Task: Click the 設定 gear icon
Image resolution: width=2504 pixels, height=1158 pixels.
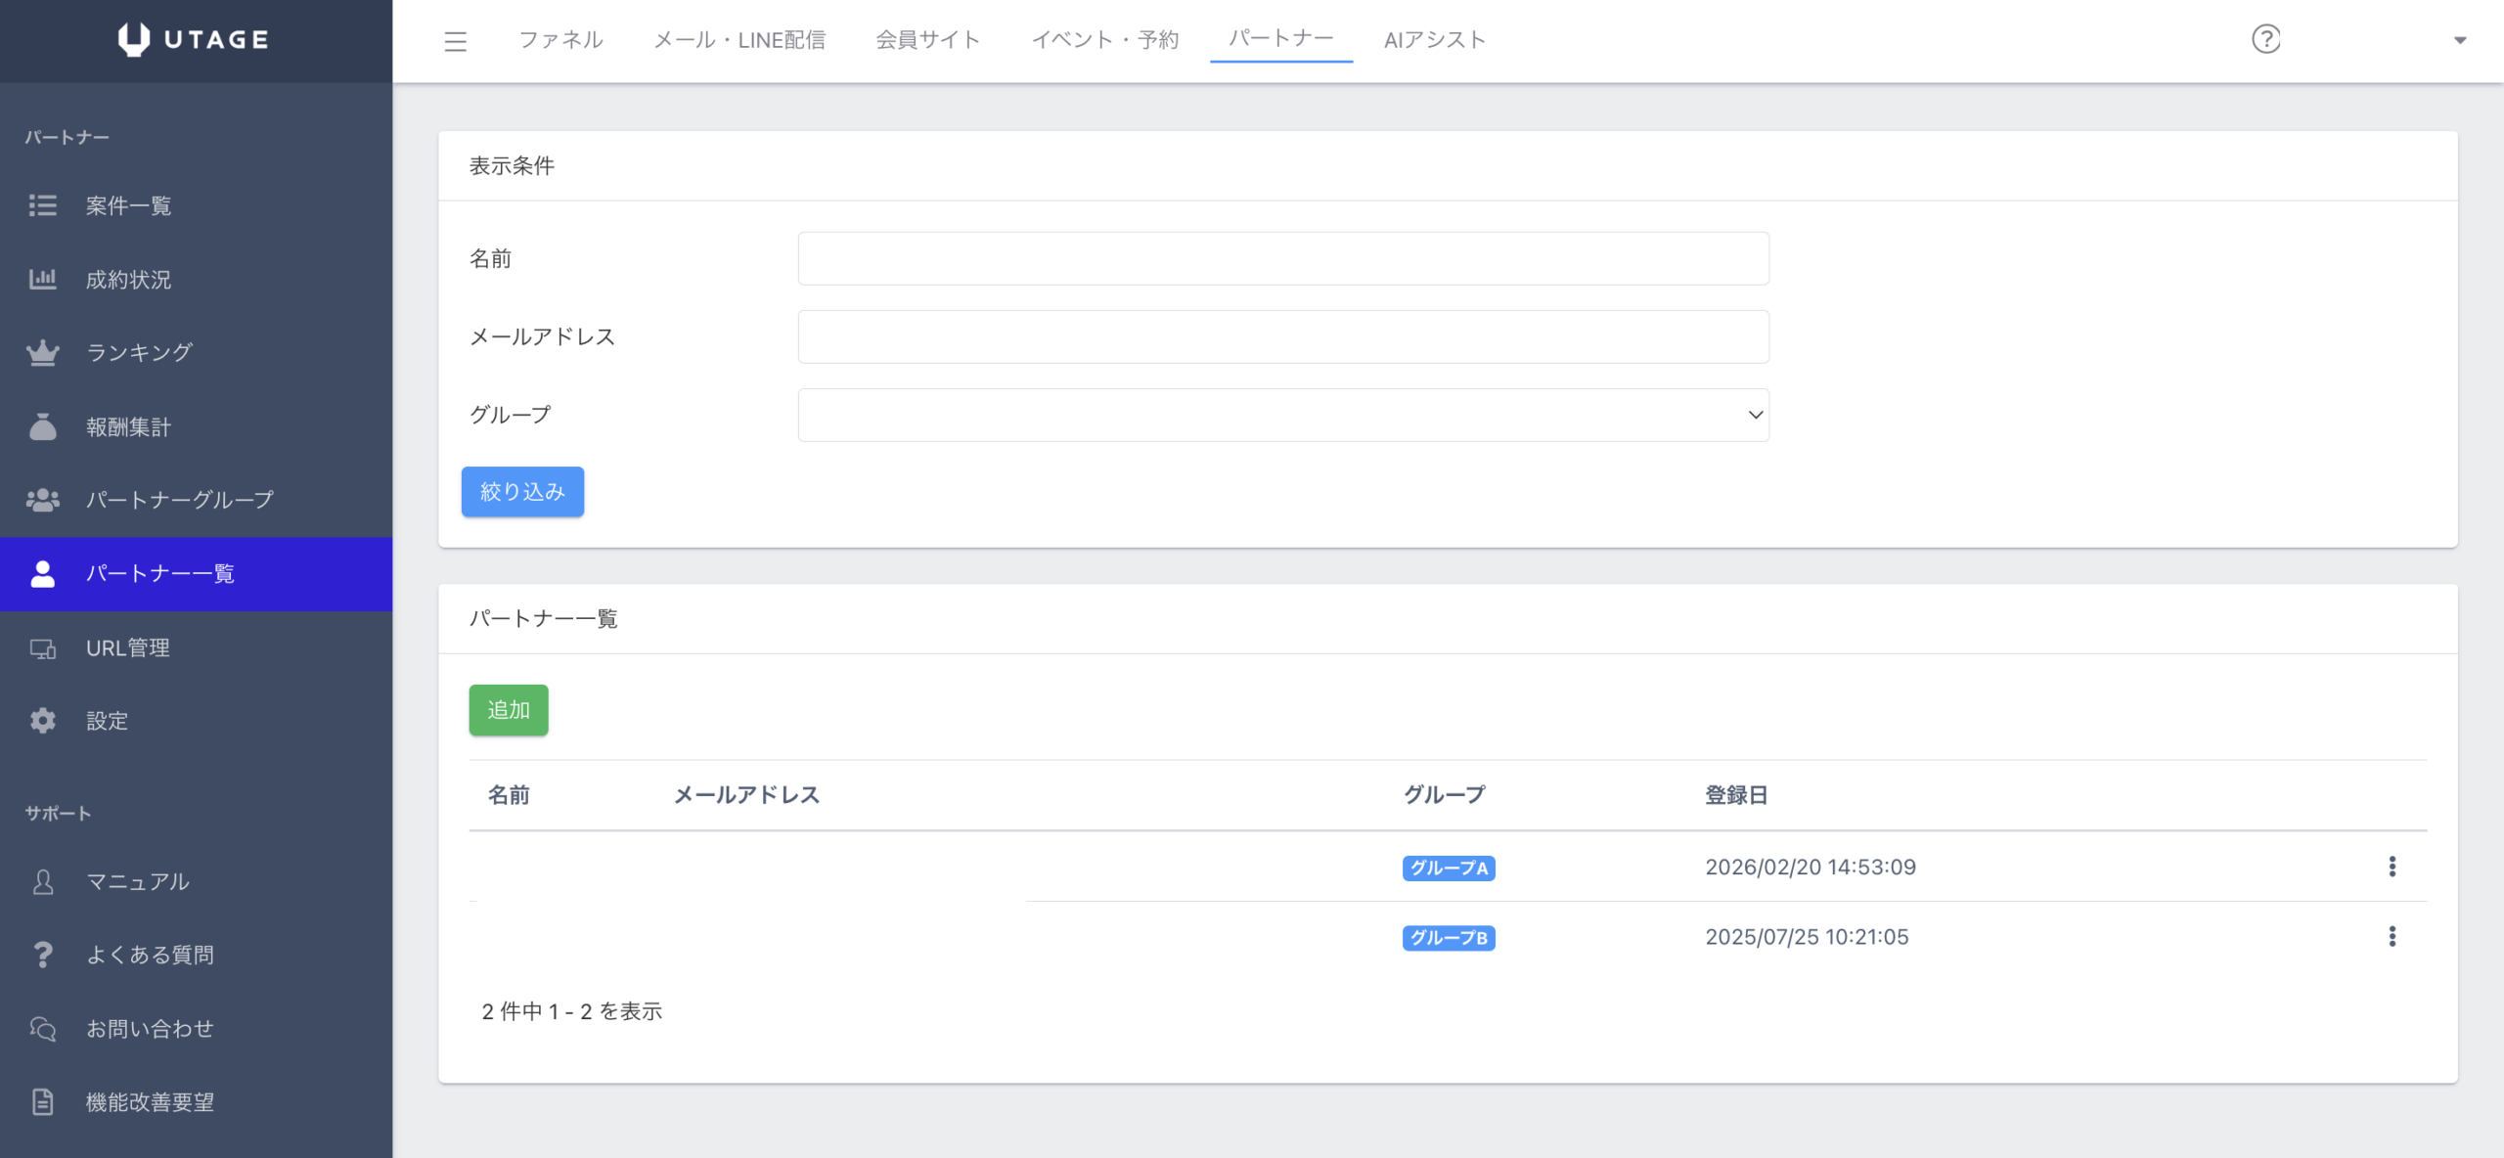Action: coord(43,721)
